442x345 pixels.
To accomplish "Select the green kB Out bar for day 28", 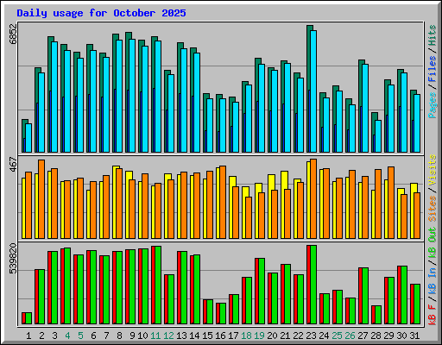I will [378, 315].
